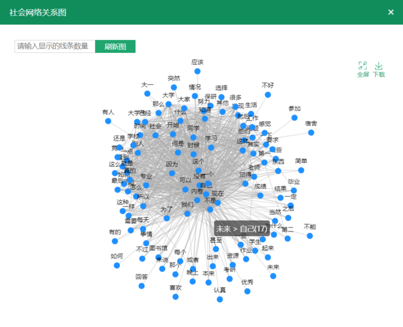
Task: Click the 喜欢 node
Action: pos(176,297)
